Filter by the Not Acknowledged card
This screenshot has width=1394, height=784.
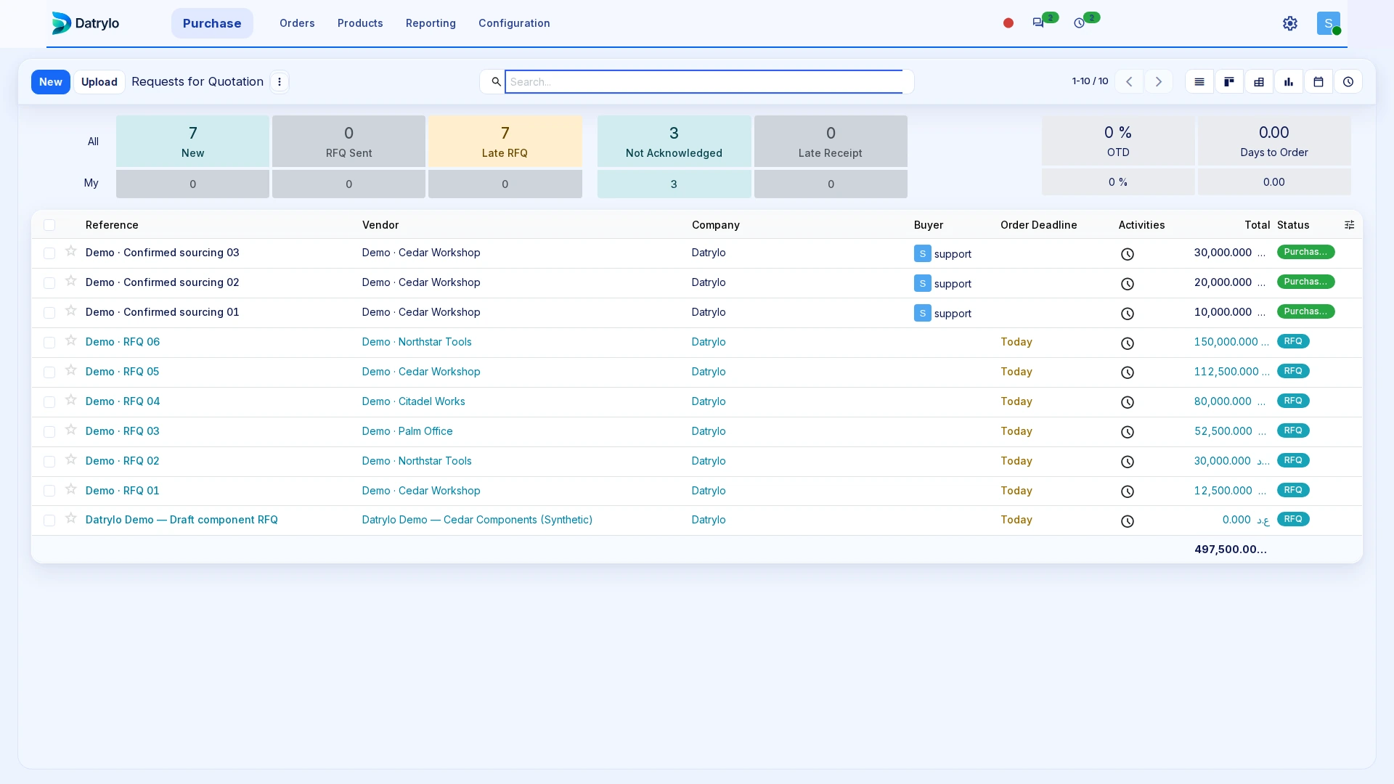click(x=674, y=141)
